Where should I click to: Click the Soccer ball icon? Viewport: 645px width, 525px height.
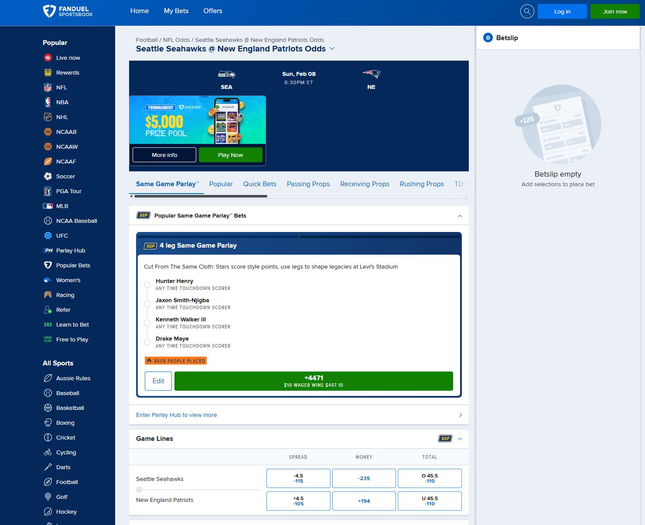(x=48, y=176)
